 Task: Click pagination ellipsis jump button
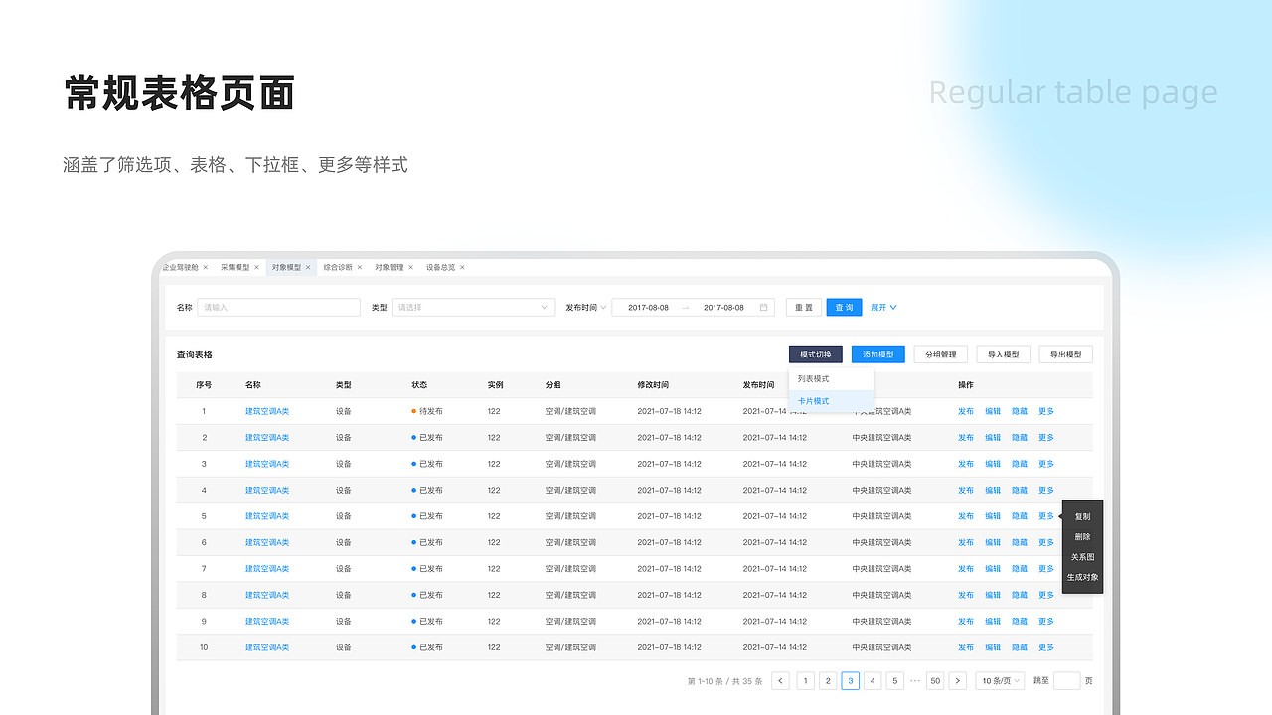(915, 681)
